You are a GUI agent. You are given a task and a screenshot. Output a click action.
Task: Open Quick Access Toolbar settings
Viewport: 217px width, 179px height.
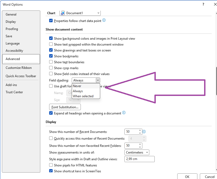click(x=21, y=76)
